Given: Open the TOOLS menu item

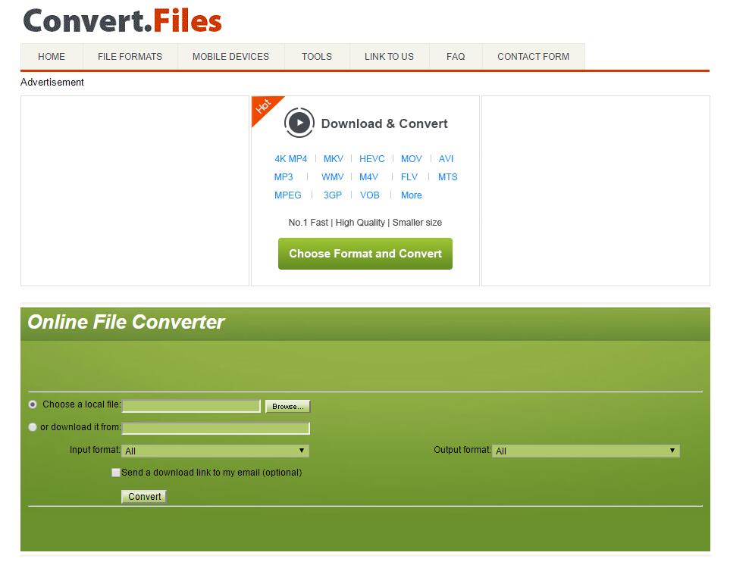Looking at the screenshot, I should tap(317, 57).
